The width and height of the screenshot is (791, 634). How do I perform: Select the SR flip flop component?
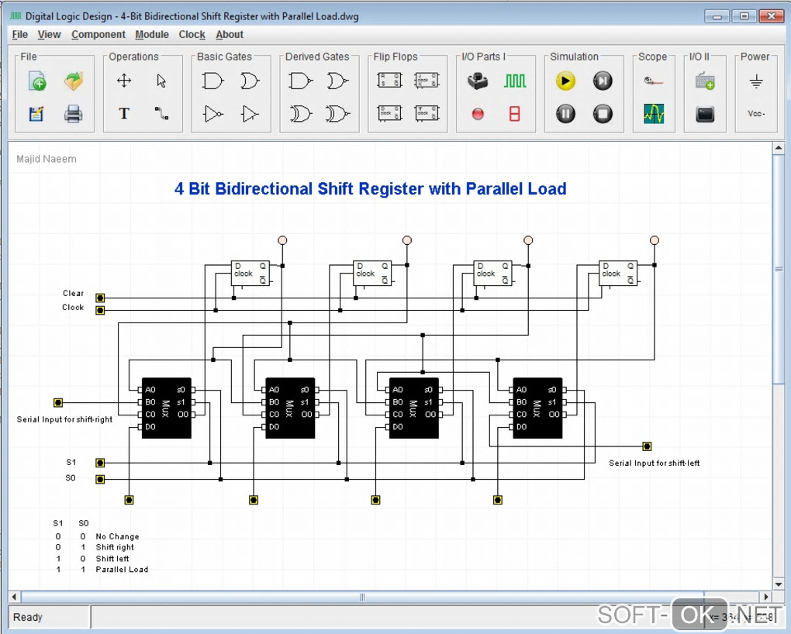(x=389, y=80)
